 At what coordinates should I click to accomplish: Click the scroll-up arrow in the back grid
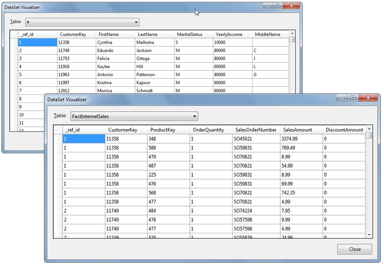point(292,33)
